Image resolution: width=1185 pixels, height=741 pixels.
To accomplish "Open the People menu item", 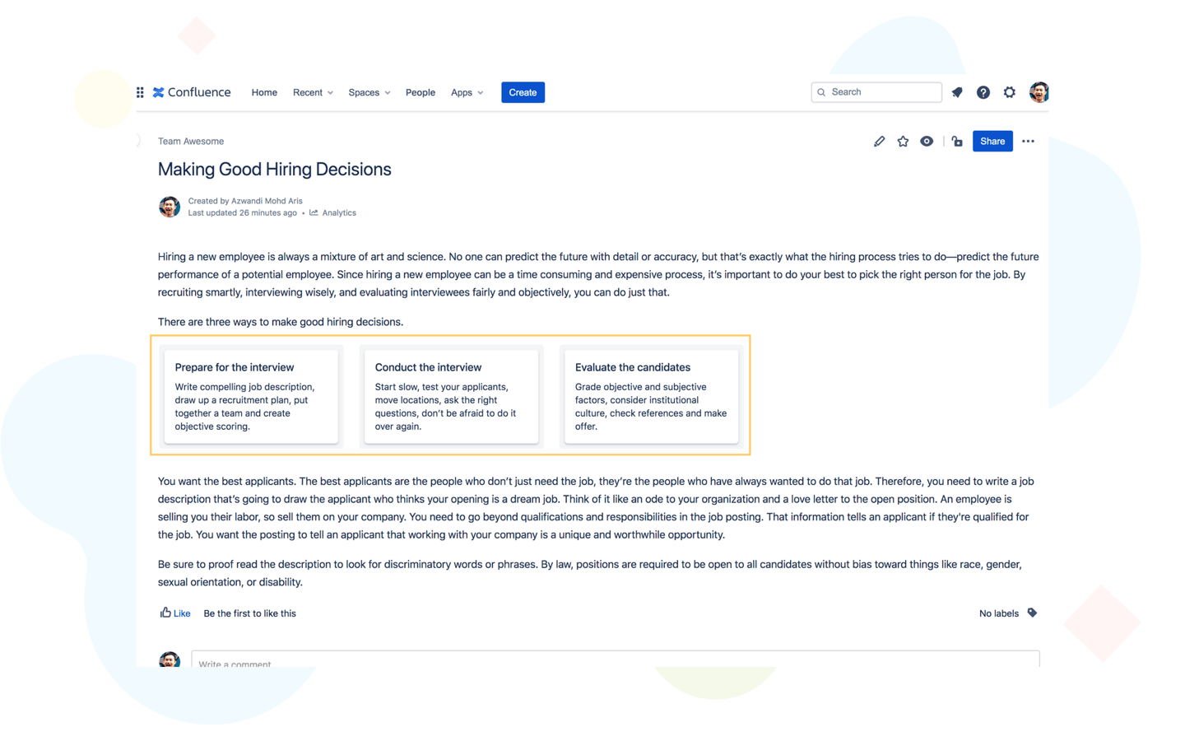I will pyautogui.click(x=420, y=92).
